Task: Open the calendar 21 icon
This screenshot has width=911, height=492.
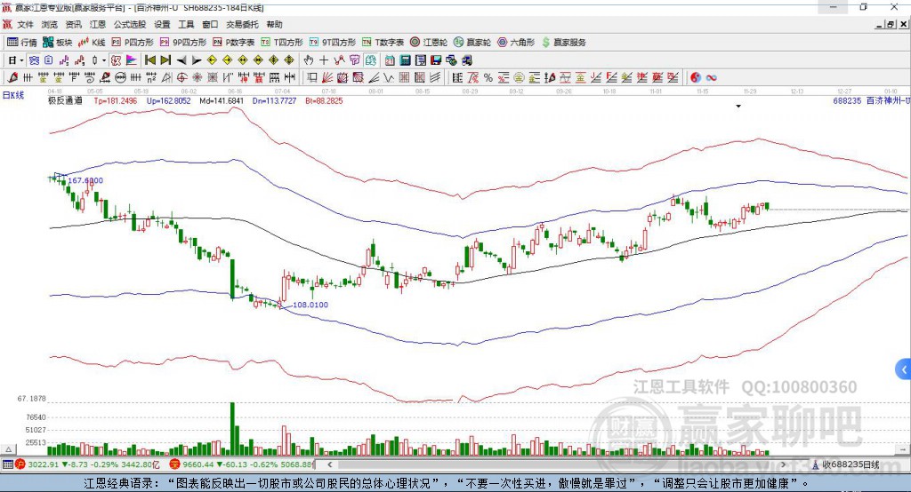Action: pyautogui.click(x=390, y=60)
